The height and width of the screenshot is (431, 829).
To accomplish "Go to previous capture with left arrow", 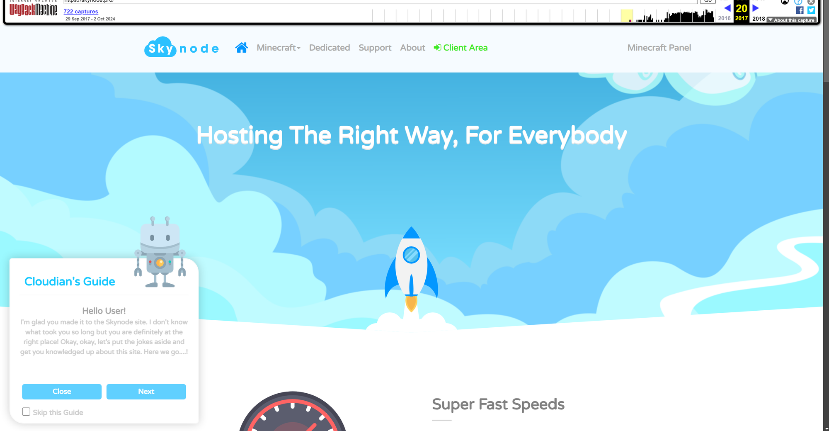I will 727,8.
